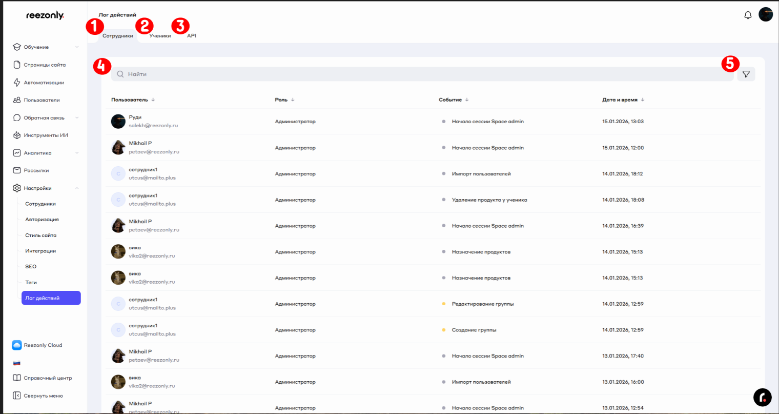Image resolution: width=779 pixels, height=414 pixels.
Task: Collapse the Настройки section chevron
Action: point(77,188)
